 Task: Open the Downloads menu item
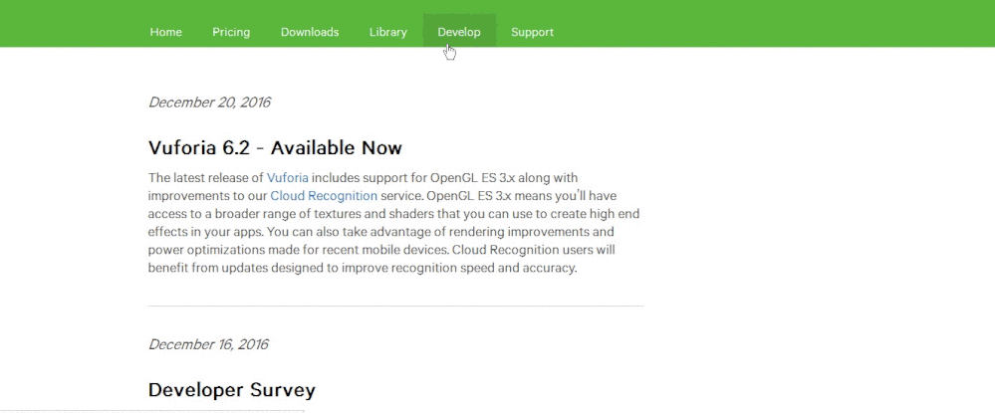(x=310, y=32)
